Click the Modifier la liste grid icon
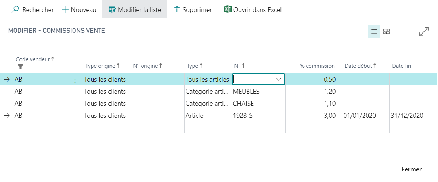Image resolution: width=438 pixels, height=182 pixels. coord(112,10)
